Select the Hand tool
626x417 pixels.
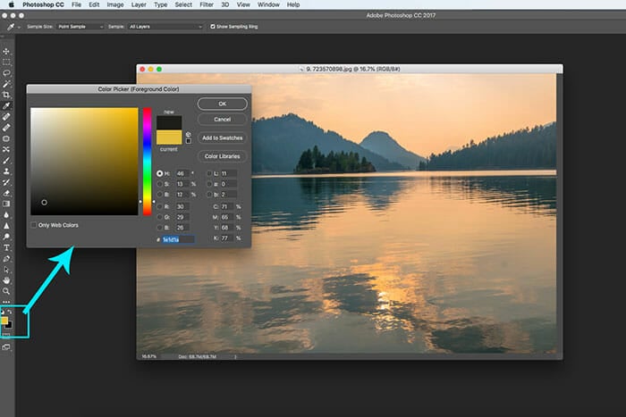tap(6, 280)
